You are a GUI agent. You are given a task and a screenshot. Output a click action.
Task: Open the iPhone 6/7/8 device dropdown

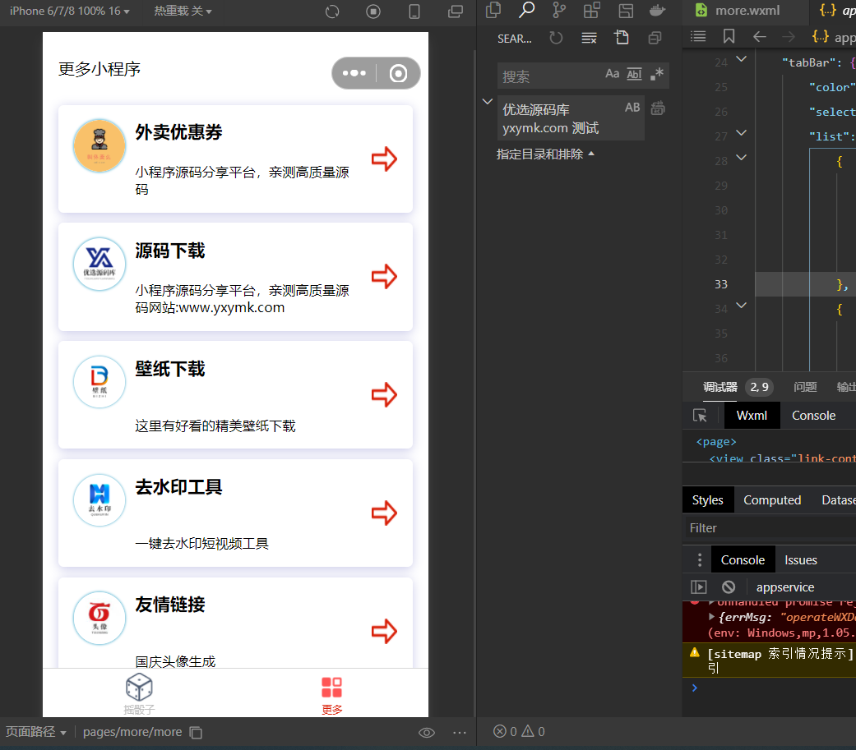coord(70,11)
